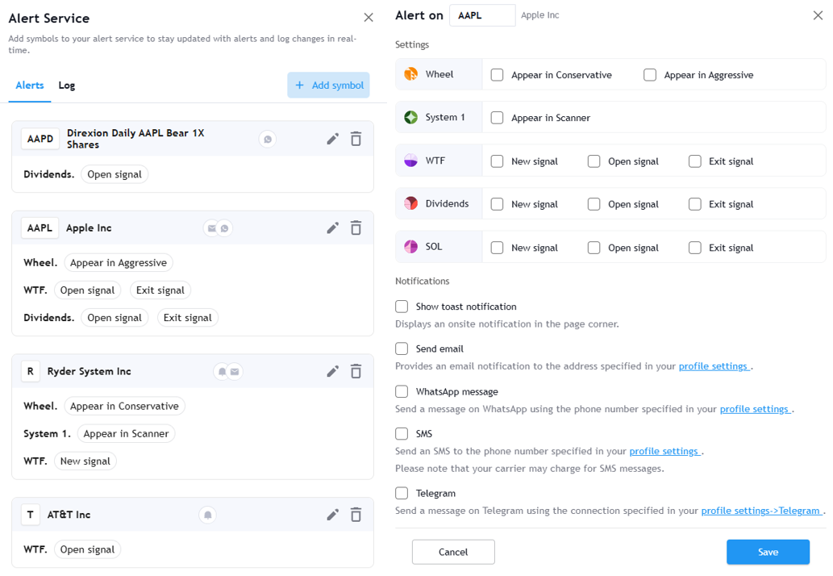833x576 pixels.
Task: Switch to the Alerts tab
Action: 30,86
